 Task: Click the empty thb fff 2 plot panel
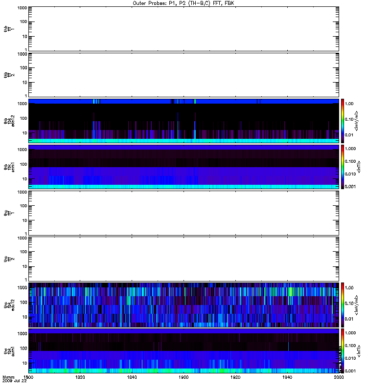pyautogui.click(x=183, y=75)
